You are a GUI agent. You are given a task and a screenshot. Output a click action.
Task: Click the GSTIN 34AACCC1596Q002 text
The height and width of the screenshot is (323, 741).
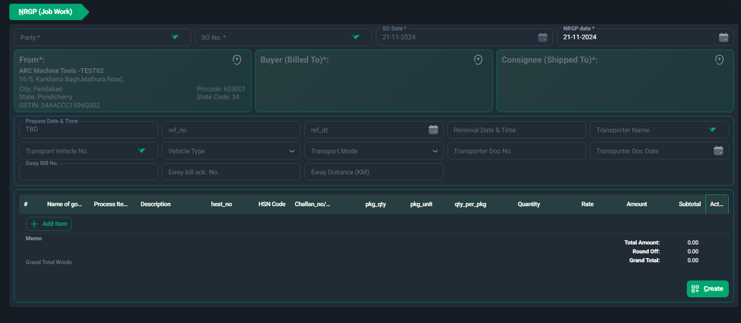[60, 105]
